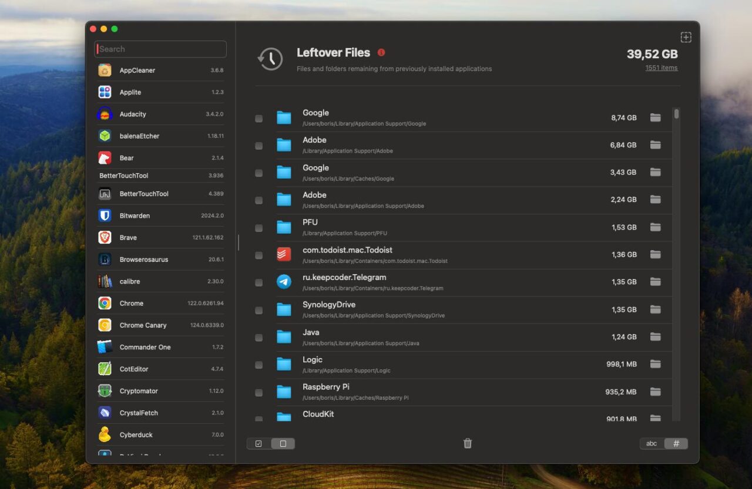Check the SynologyDrive checkbox
752x489 pixels.
(258, 310)
